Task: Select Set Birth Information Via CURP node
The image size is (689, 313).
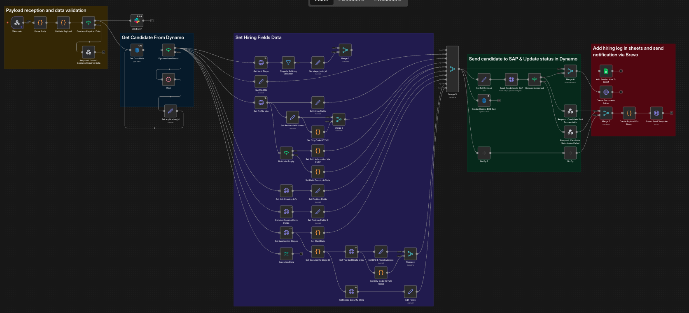Action: [318, 151]
